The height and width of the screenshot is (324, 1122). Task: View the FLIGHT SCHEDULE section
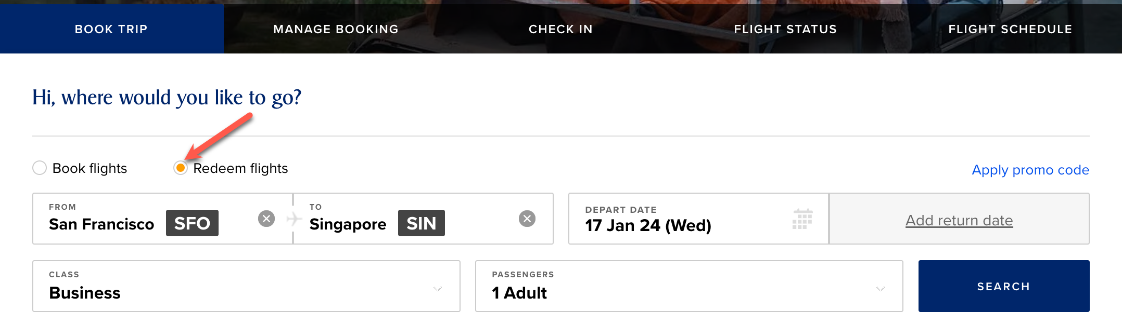pos(1010,29)
